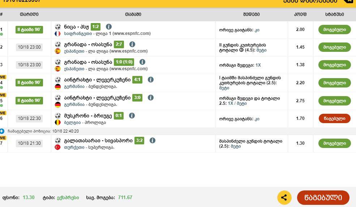Click Spain flag in გრანადა 1:0 row
356x207 pixels.
(x=58, y=69)
